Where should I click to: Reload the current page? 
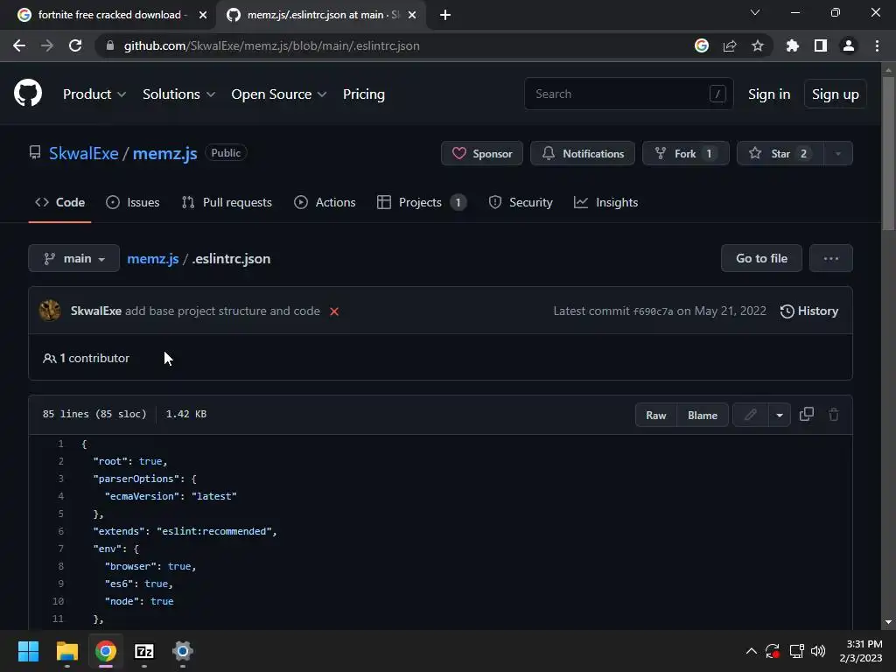tap(75, 45)
